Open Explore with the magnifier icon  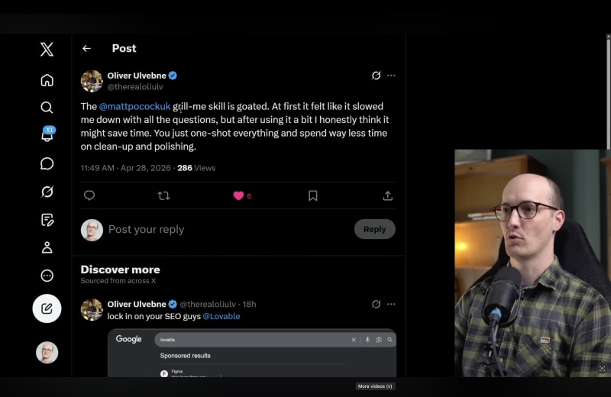(47, 108)
